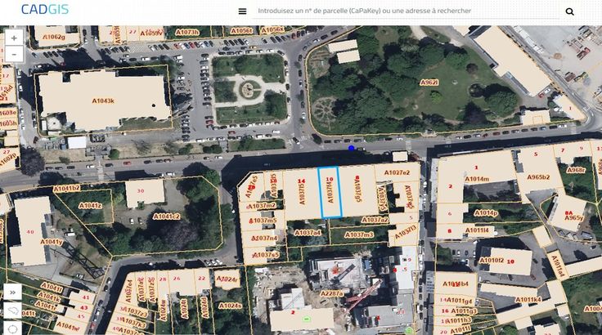Click parcel A1027e2
This screenshot has height=335, width=602.
click(397, 172)
